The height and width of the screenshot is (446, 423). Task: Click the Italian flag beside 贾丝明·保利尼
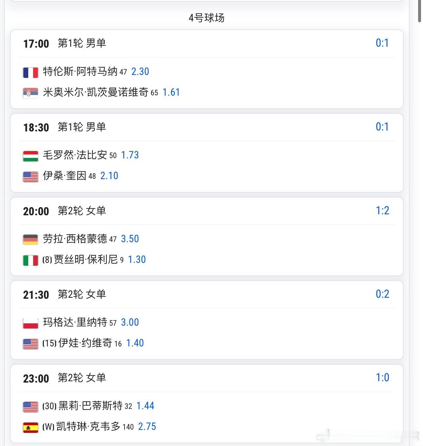pyautogui.click(x=31, y=260)
